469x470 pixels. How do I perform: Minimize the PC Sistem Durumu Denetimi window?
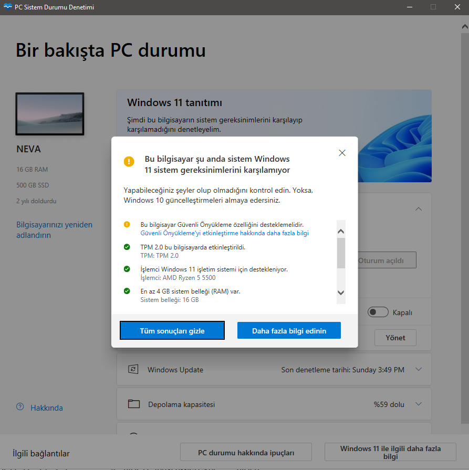410,7
